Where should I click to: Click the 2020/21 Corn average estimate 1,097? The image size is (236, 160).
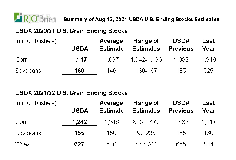pos(111,59)
